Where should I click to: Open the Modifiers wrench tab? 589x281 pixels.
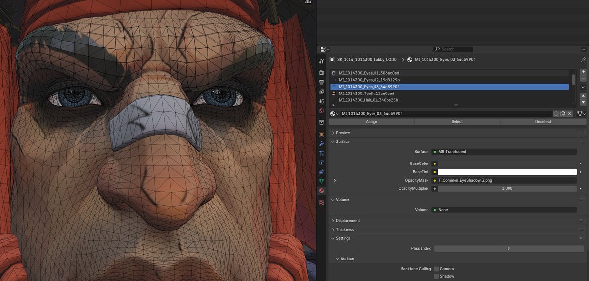tap(321, 144)
